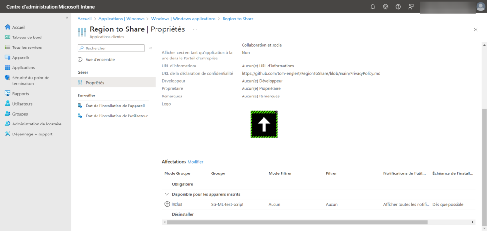Open the user account avatar

[x=480, y=7]
